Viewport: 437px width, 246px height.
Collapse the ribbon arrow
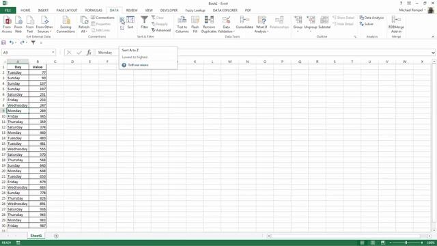pyautogui.click(x=433, y=36)
